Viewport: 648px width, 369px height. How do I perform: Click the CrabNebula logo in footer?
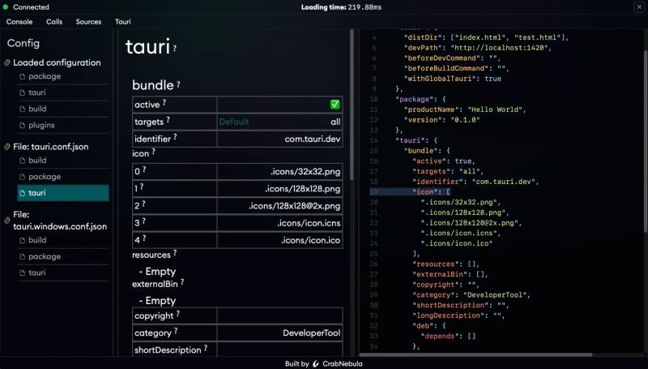[316, 364]
